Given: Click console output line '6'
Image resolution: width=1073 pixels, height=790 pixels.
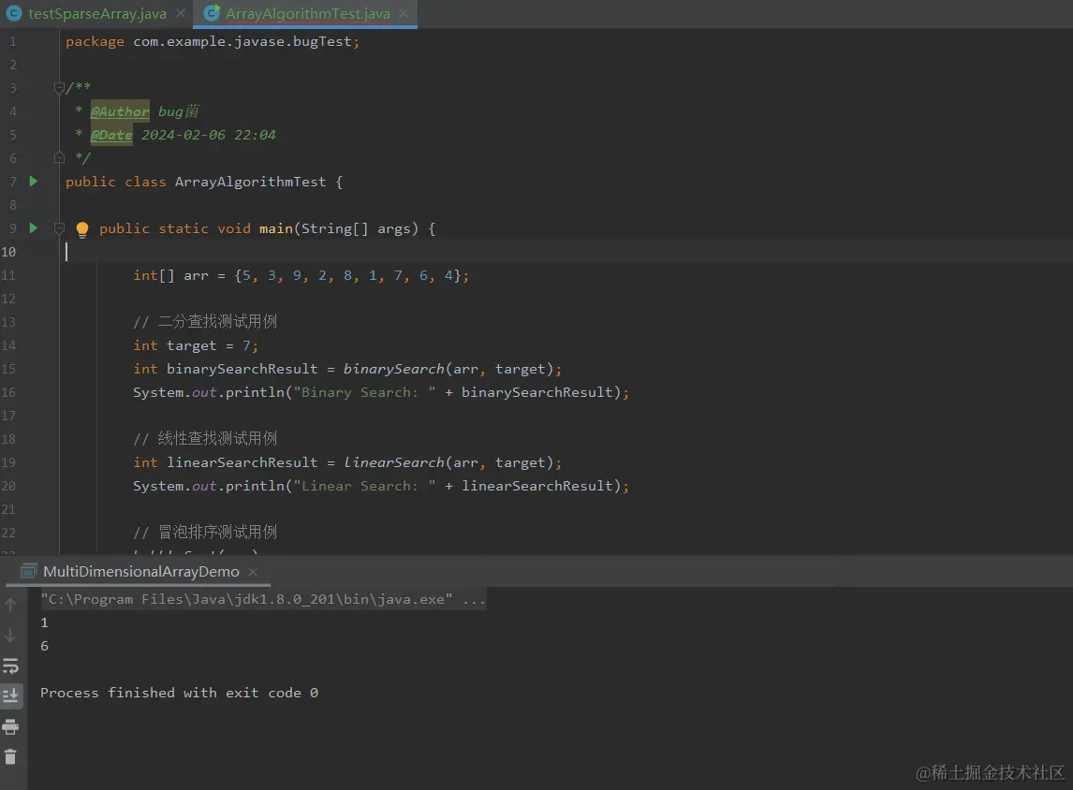Looking at the screenshot, I should pyautogui.click(x=45, y=646).
